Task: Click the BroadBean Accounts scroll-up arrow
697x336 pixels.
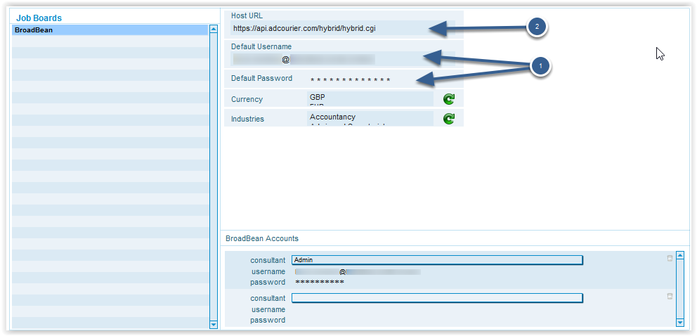Action: tap(679, 255)
